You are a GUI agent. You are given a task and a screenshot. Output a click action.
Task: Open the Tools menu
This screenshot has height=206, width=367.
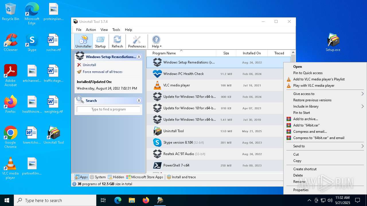pos(116,30)
